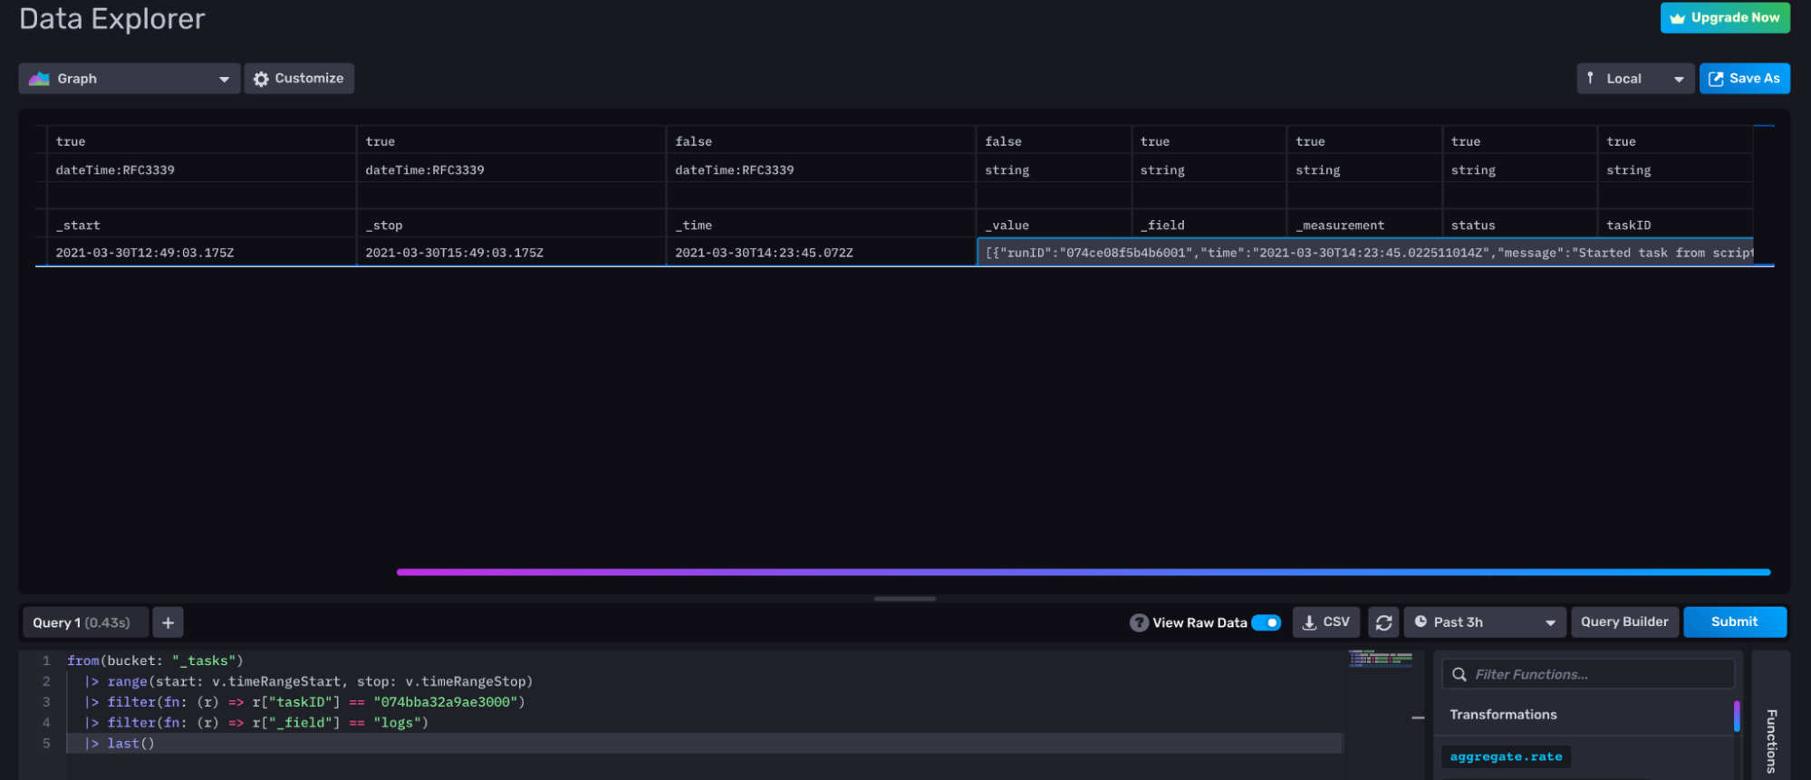1811x780 pixels.
Task: Toggle the View Raw Data switch
Action: point(1266,622)
